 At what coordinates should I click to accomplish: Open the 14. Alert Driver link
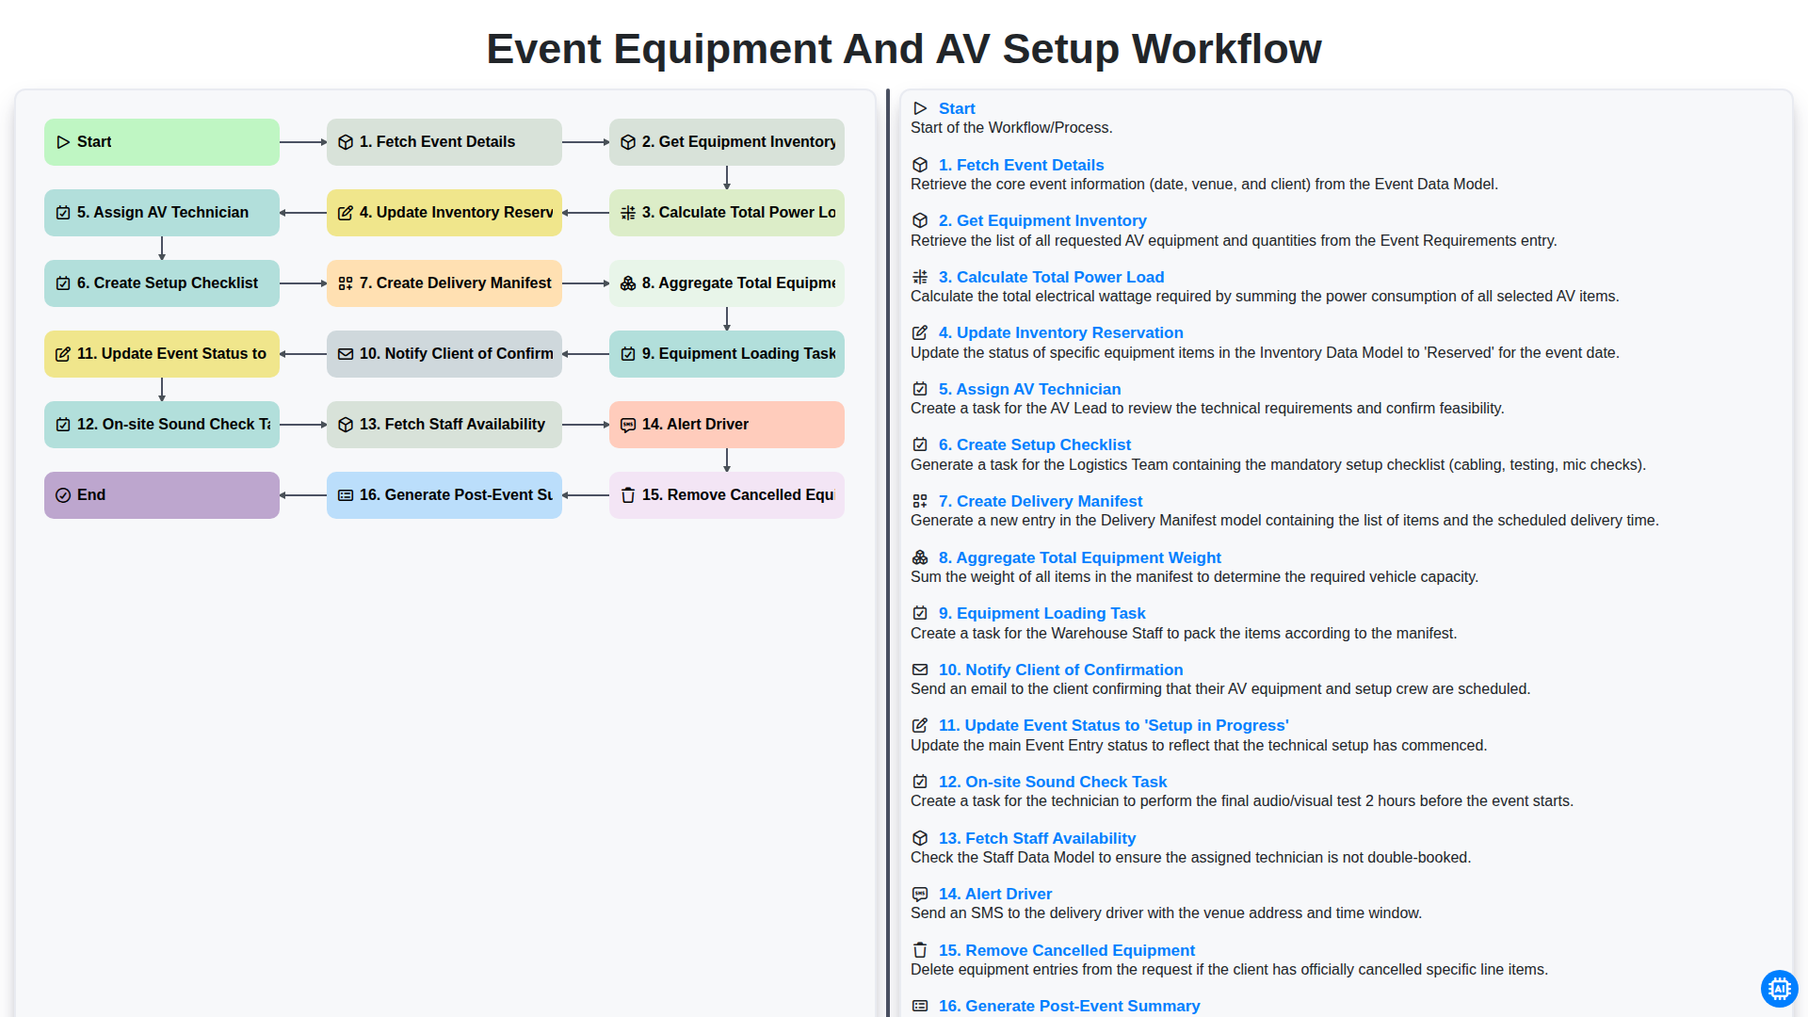[995, 894]
